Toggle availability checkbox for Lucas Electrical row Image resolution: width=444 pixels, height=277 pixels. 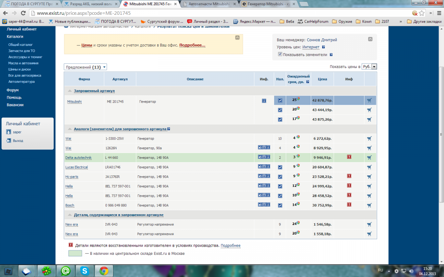click(x=280, y=167)
